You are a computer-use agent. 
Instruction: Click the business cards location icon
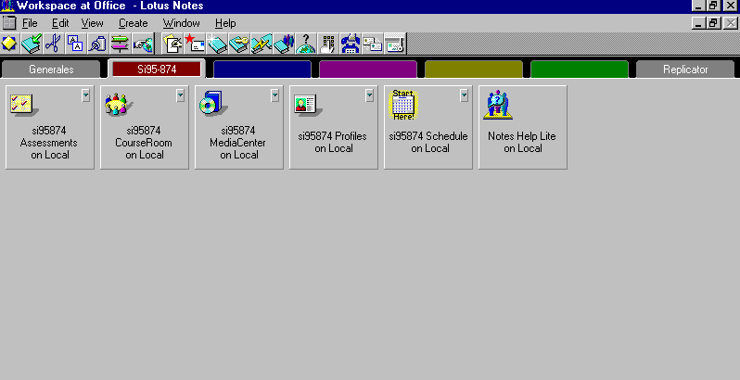(x=373, y=44)
